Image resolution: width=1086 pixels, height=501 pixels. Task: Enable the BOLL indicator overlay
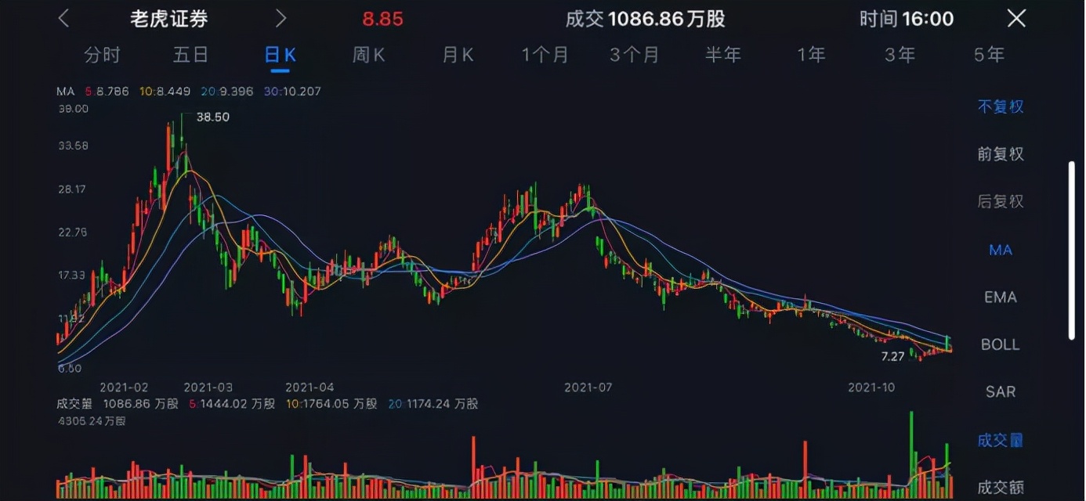click(1000, 344)
